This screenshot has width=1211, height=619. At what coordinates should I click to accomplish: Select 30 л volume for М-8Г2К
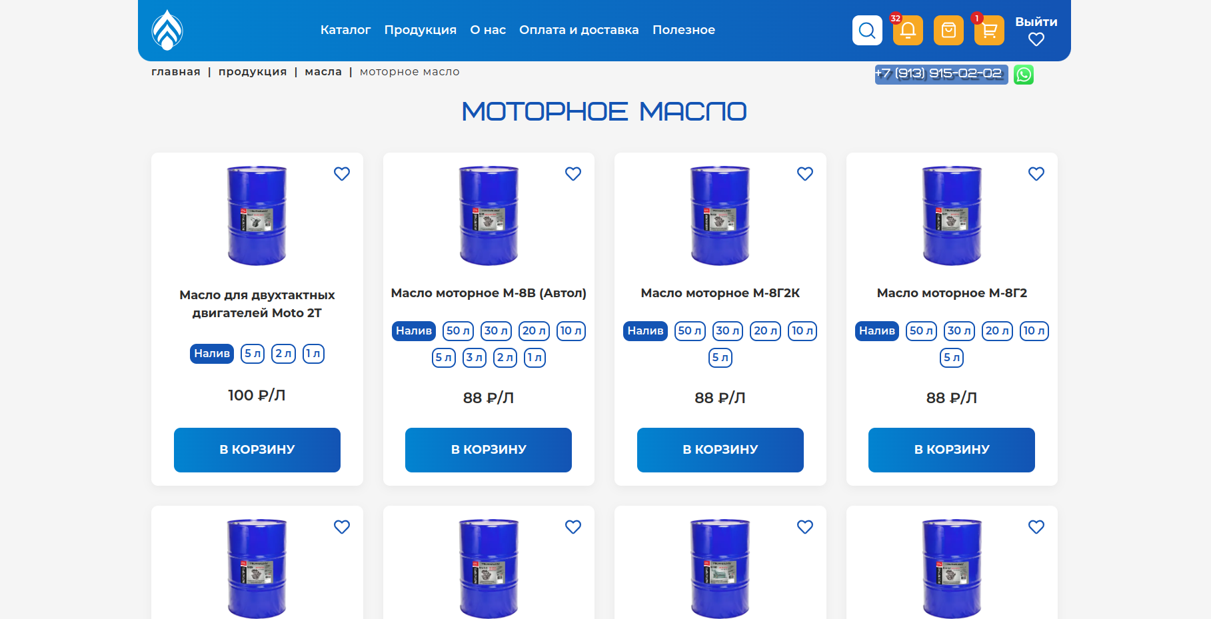tap(728, 331)
